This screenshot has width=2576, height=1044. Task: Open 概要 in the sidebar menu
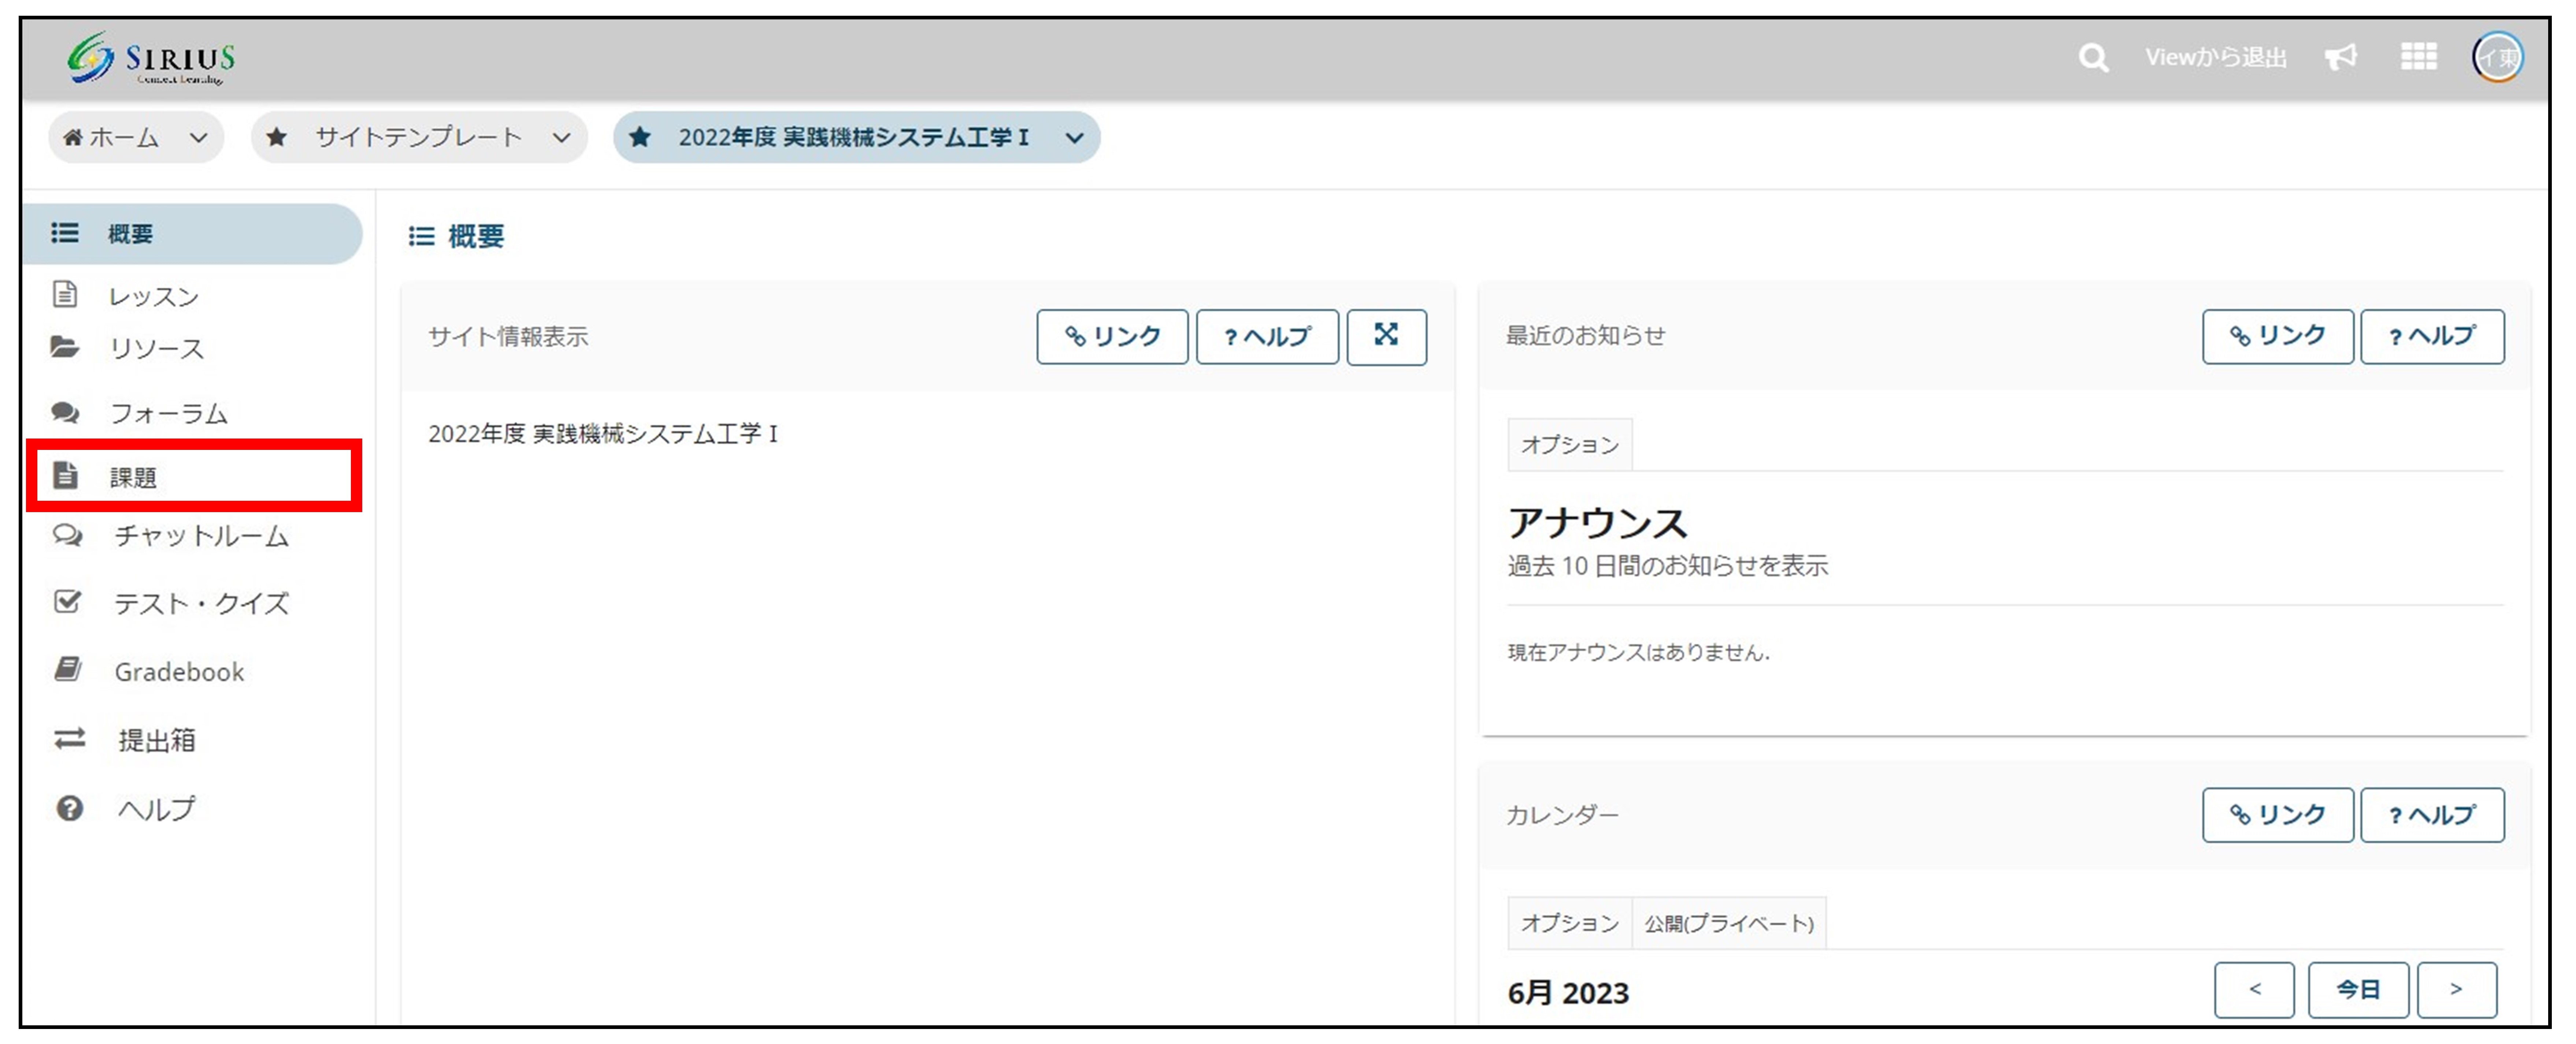(192, 234)
